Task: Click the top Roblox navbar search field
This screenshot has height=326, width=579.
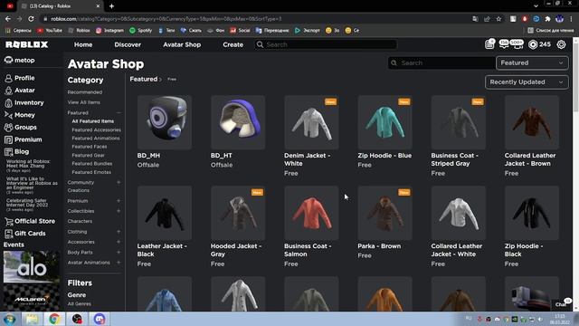Action: click(x=326, y=44)
